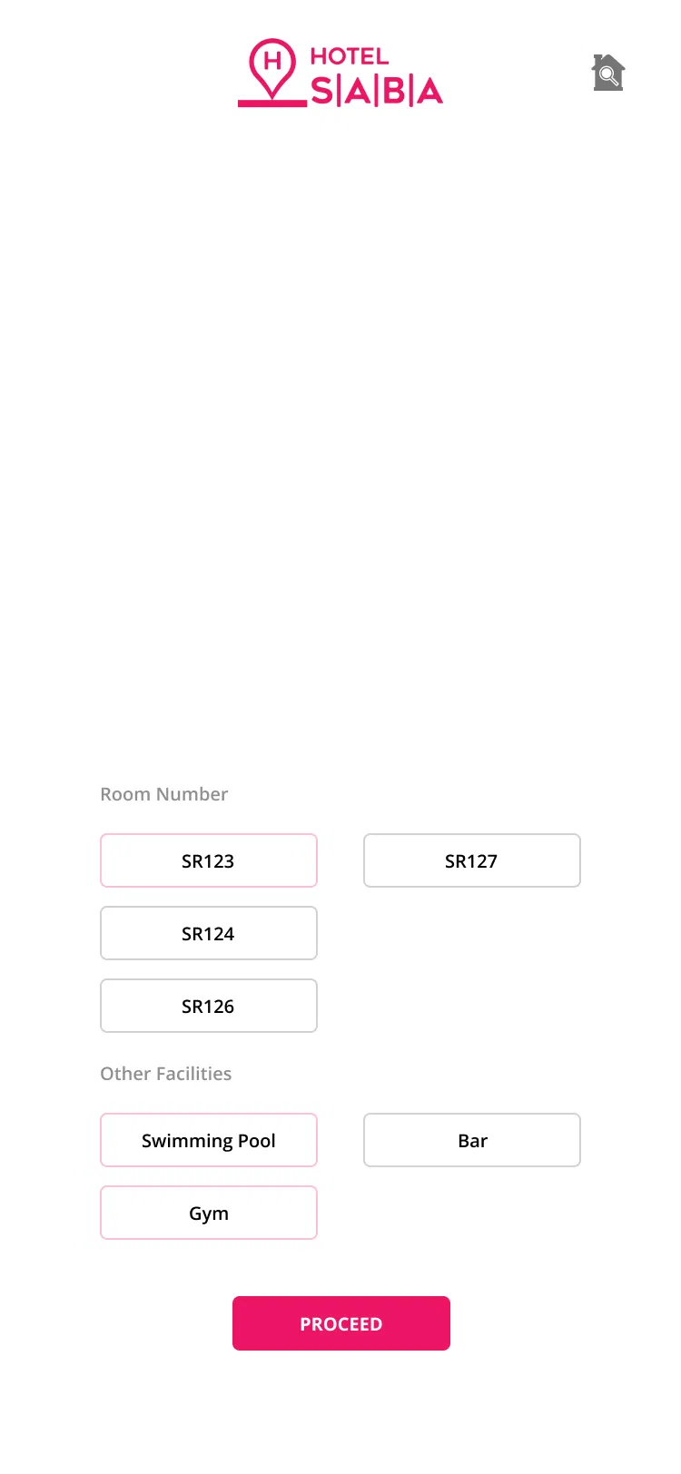Click the letter S in SABA wordmark
681x1474 pixels.
pos(322,91)
